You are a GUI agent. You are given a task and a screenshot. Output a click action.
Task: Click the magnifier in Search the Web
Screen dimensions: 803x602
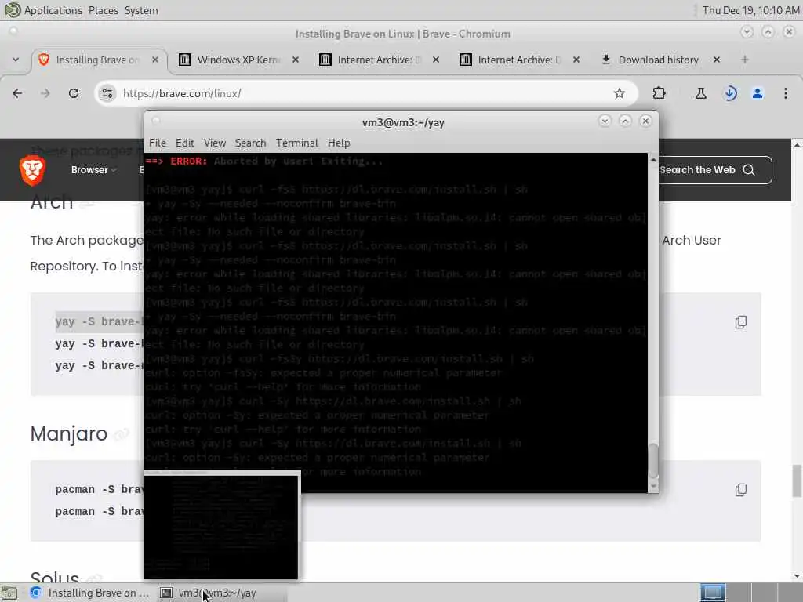pos(748,170)
